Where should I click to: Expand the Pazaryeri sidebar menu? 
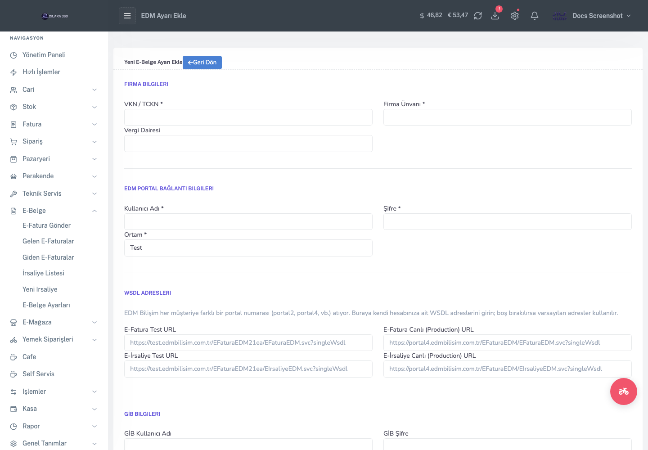click(54, 159)
